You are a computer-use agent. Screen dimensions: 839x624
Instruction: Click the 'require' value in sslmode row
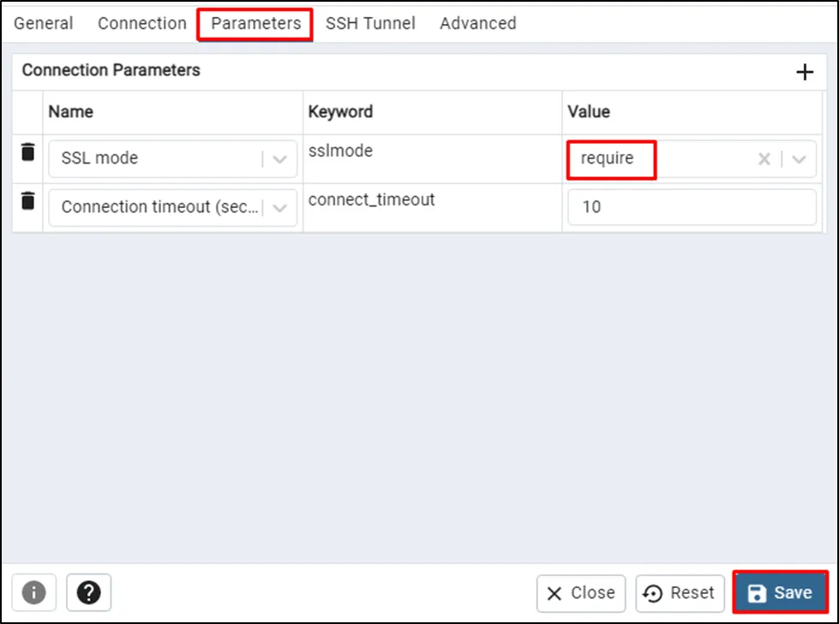click(x=608, y=159)
